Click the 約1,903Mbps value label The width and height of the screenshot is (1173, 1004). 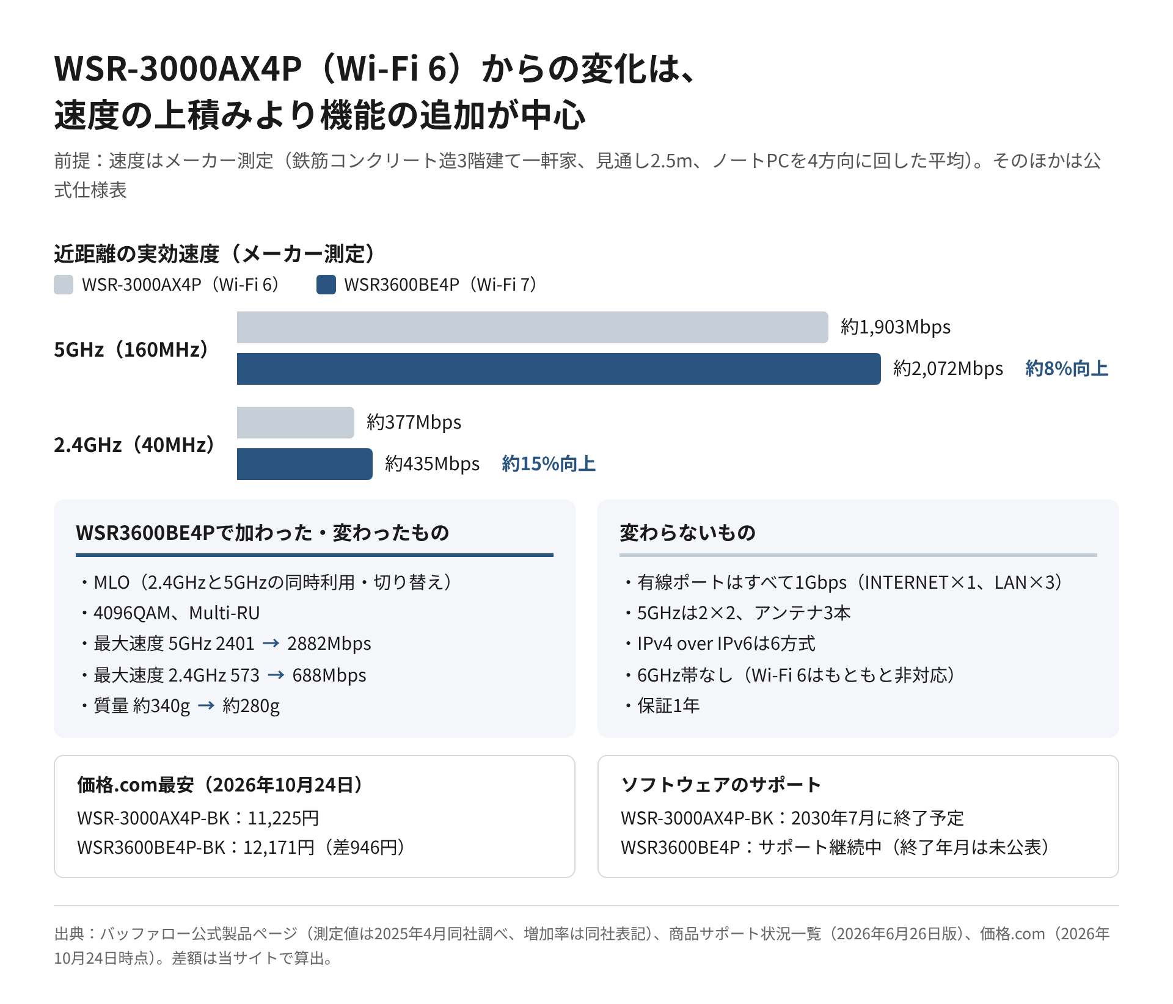pyautogui.click(x=896, y=327)
